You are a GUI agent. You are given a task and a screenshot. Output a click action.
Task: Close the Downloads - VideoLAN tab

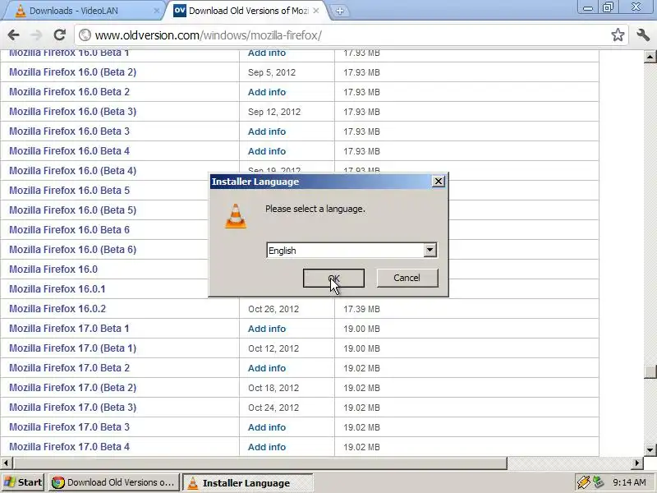[156, 11]
